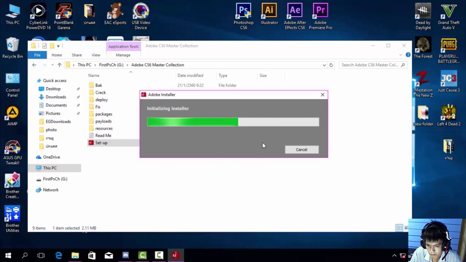The width and height of the screenshot is (466, 262).
Task: Open the File tab in Explorer
Action: point(37,55)
